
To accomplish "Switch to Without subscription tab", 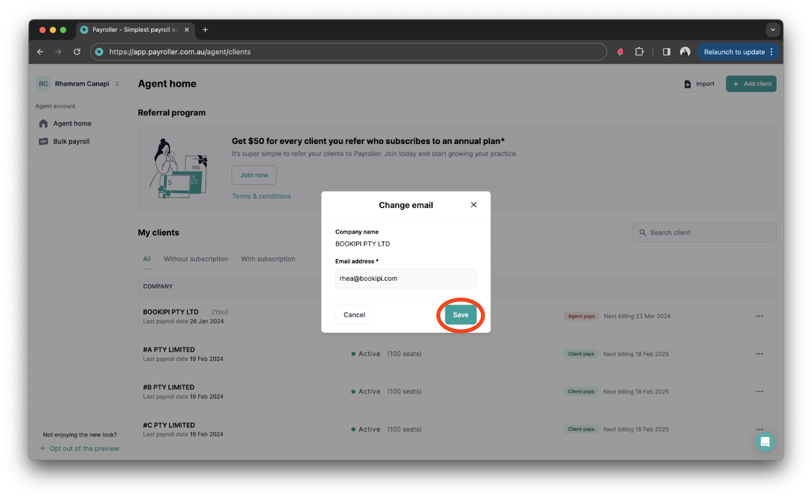I will point(196,259).
